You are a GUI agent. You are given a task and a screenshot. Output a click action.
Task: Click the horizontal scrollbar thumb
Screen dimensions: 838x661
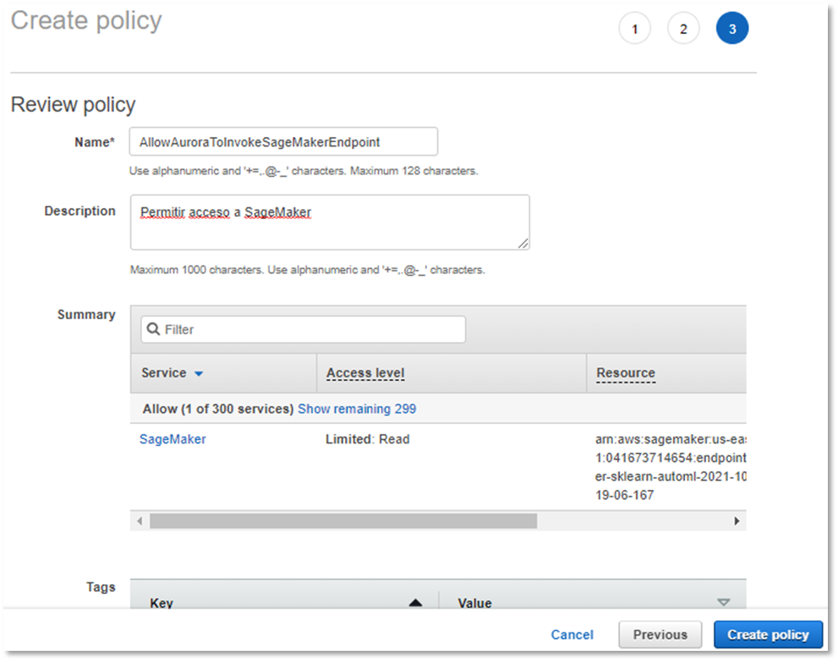tap(342, 521)
